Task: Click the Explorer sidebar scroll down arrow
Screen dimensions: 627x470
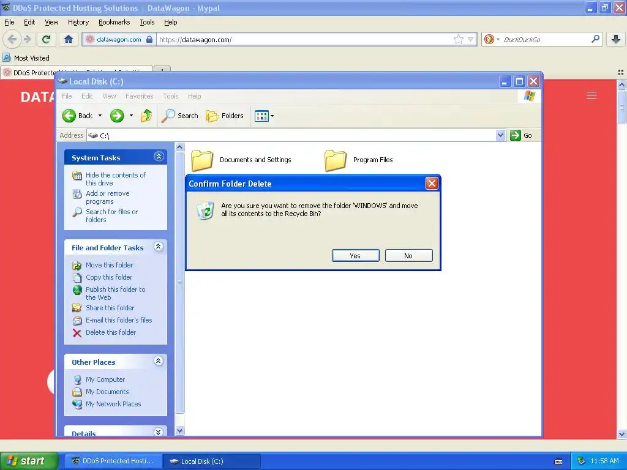Action: pyautogui.click(x=179, y=430)
